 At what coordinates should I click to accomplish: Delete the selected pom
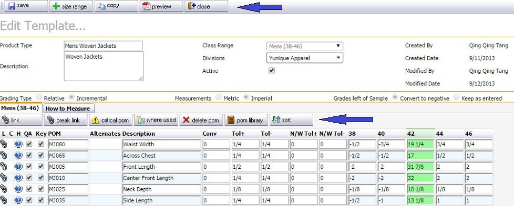click(x=201, y=120)
